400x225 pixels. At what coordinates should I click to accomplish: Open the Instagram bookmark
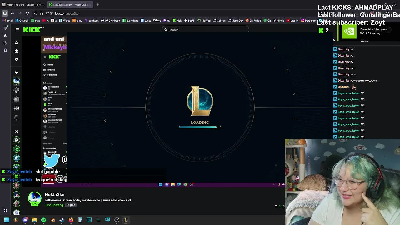(x=308, y=21)
